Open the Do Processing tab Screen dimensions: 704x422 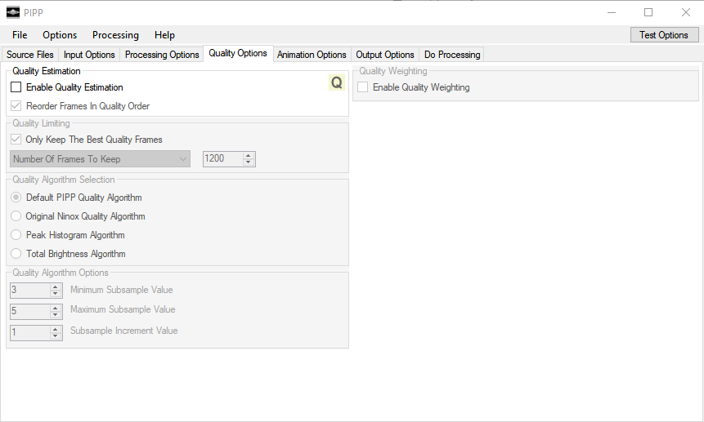click(452, 55)
